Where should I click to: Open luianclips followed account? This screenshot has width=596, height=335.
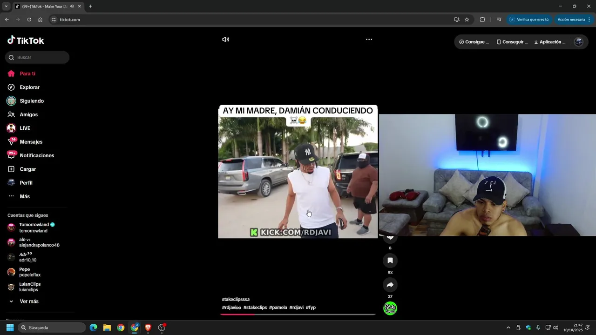pyautogui.click(x=24, y=287)
